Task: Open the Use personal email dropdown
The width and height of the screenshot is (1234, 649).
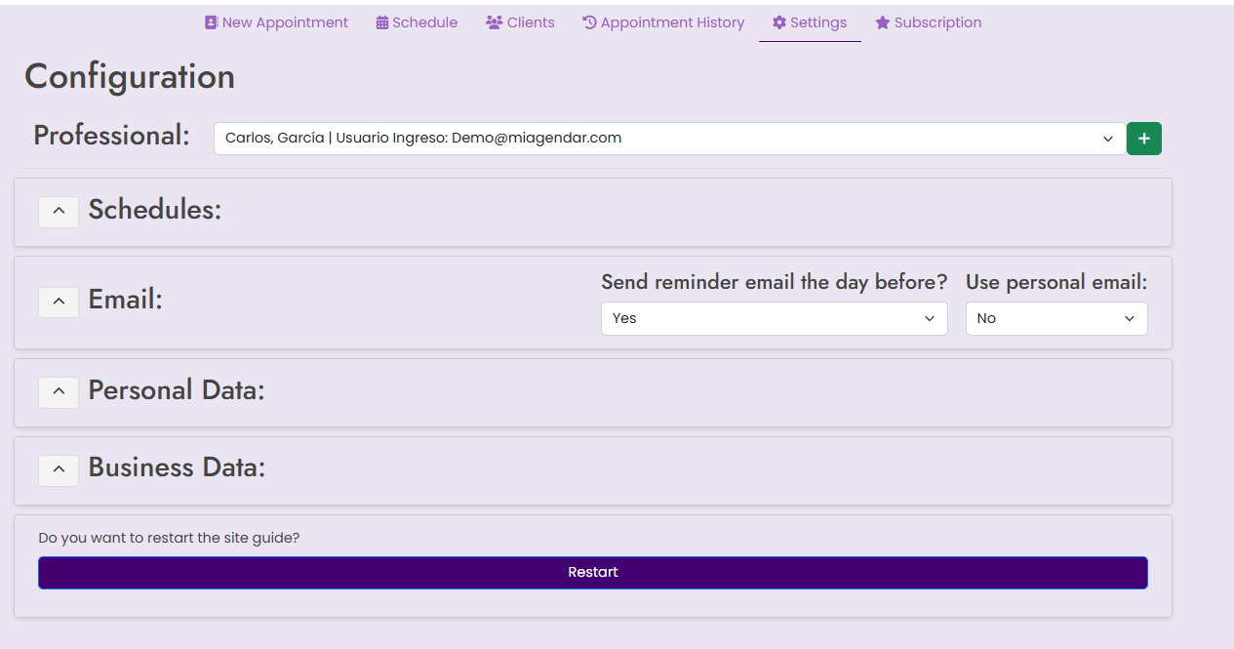Action: tap(1056, 318)
